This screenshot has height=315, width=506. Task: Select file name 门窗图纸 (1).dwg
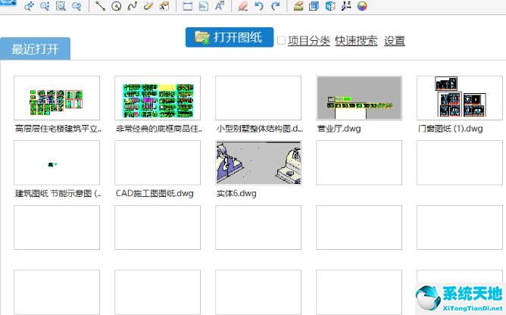point(450,129)
